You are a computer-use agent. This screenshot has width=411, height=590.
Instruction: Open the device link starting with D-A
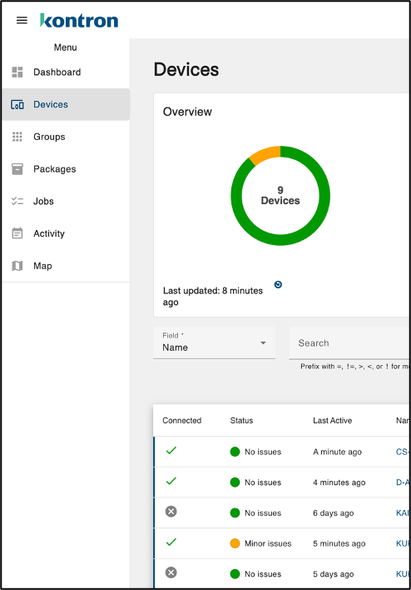[x=403, y=482]
